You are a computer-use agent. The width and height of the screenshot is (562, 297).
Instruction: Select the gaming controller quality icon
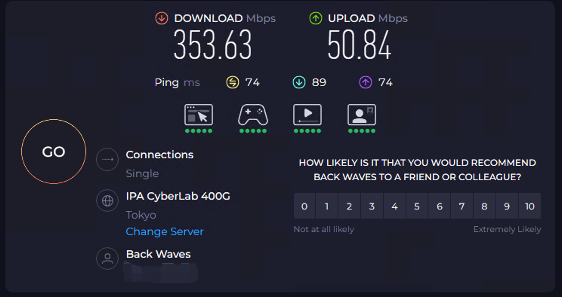tap(253, 115)
